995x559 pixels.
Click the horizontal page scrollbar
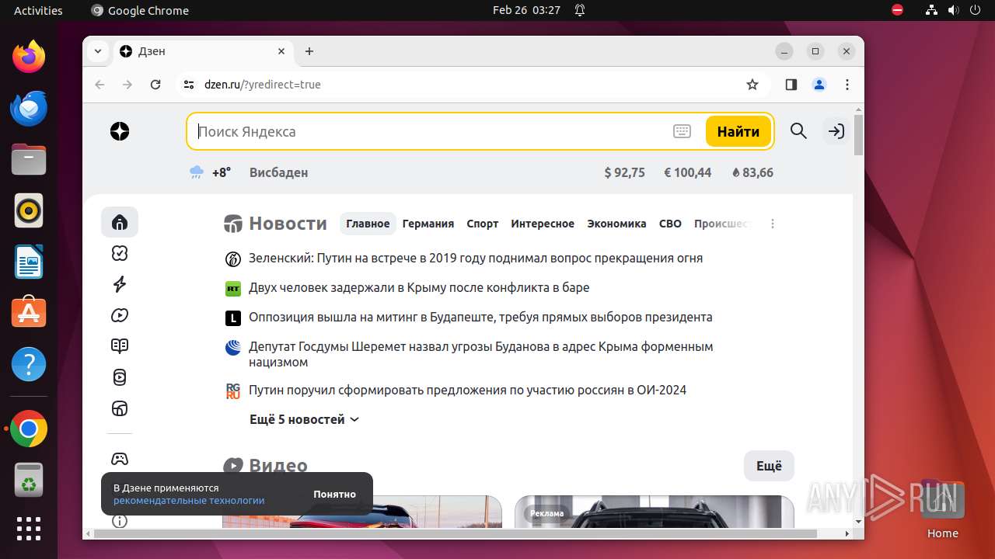pos(456,533)
